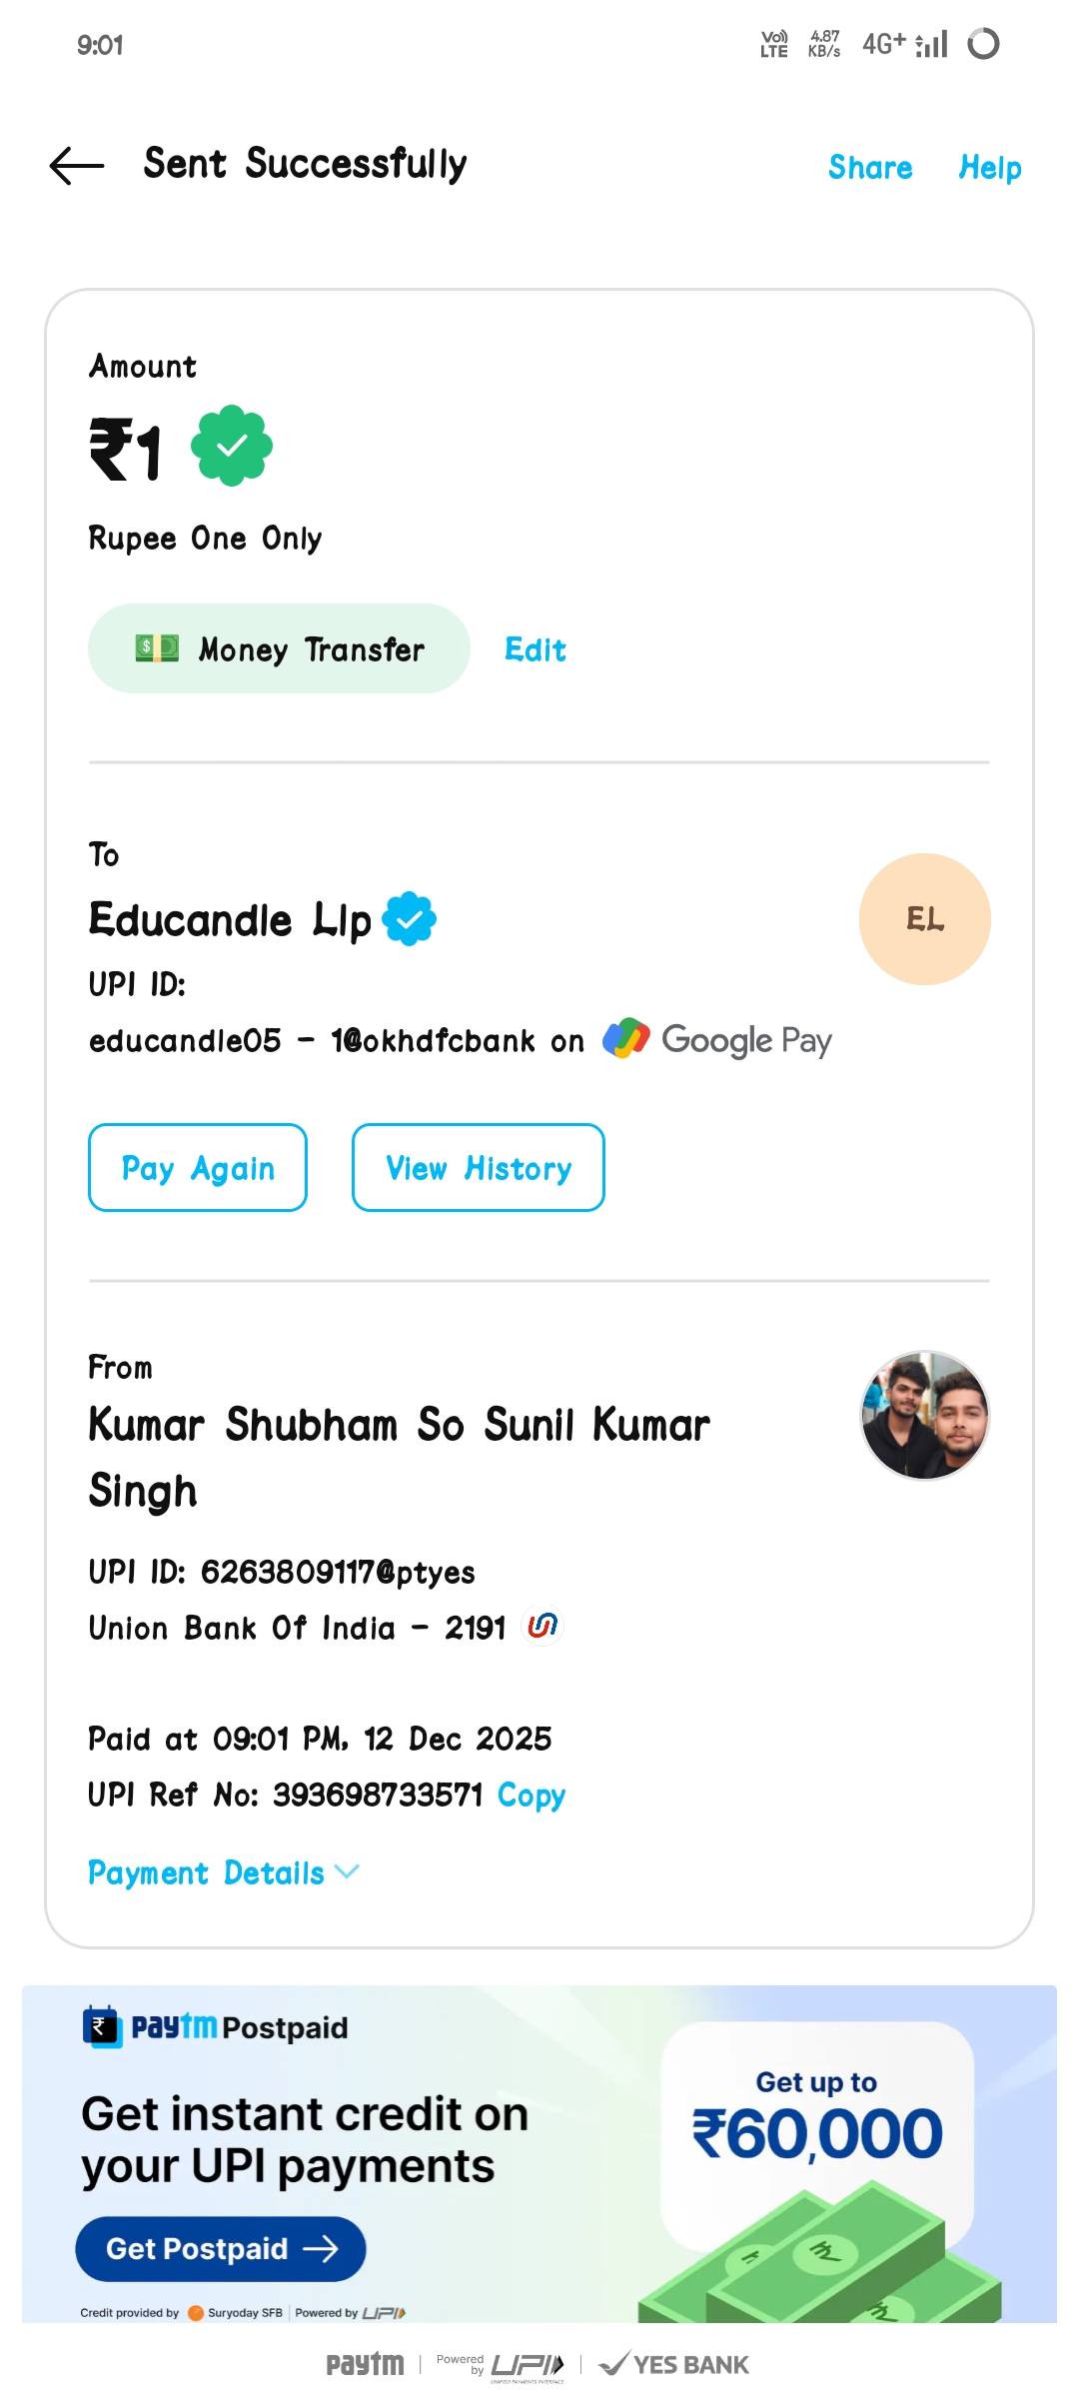Select the Money Transfer category chip
The image size is (1079, 2406).
pyautogui.click(x=279, y=648)
